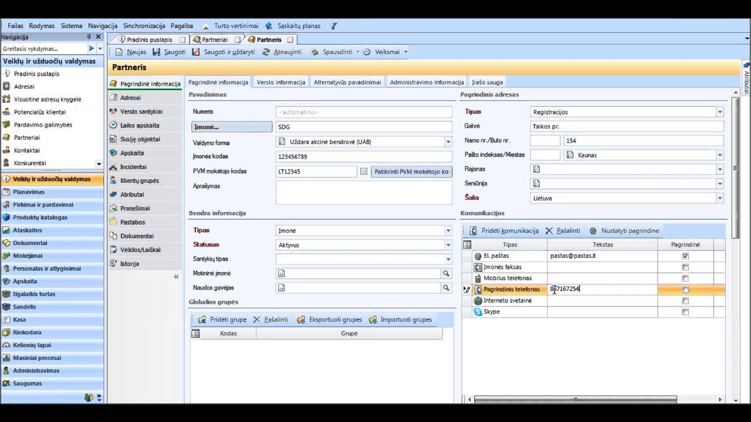Toggle Pagrindinė checkbox for Įmonės faksas
Image resolution: width=751 pixels, height=422 pixels.
tap(685, 267)
